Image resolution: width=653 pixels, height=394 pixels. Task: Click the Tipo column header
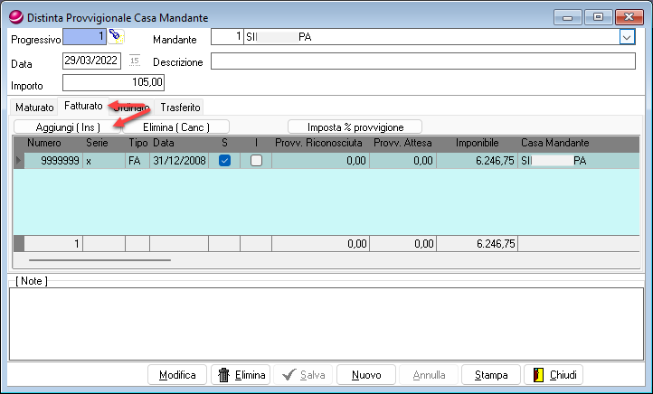click(137, 143)
